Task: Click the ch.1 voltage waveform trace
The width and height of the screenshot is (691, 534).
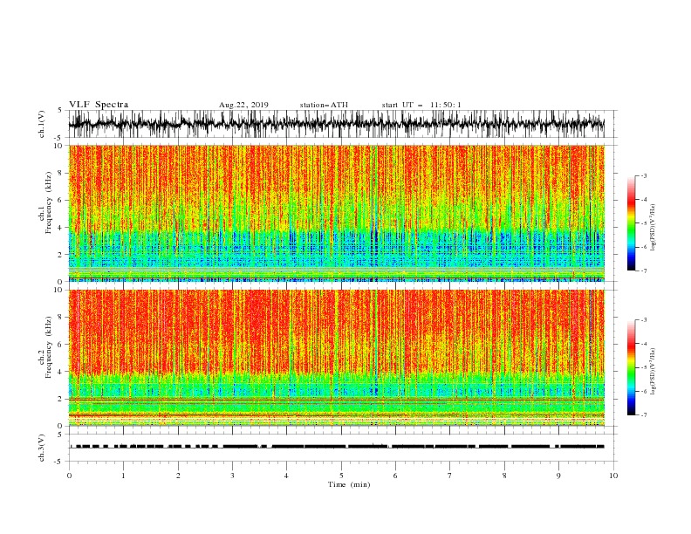Action: pos(336,124)
